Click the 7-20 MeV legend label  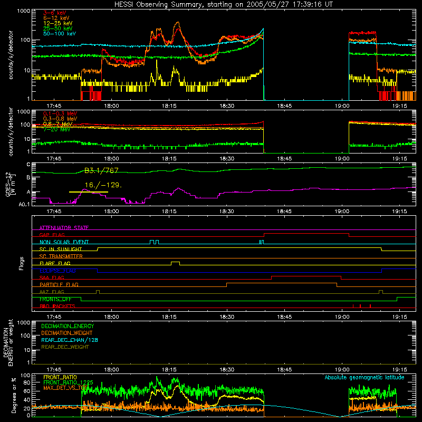(56, 129)
